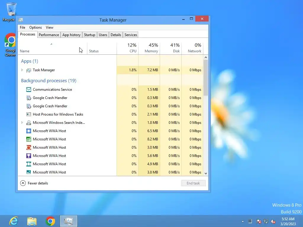The height and width of the screenshot is (227, 303).
Task: Expand the Task Manager app row
Action: (x=22, y=70)
